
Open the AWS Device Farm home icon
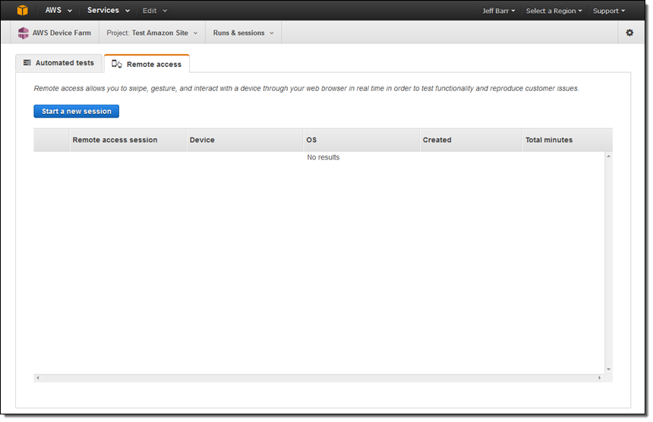(x=24, y=33)
